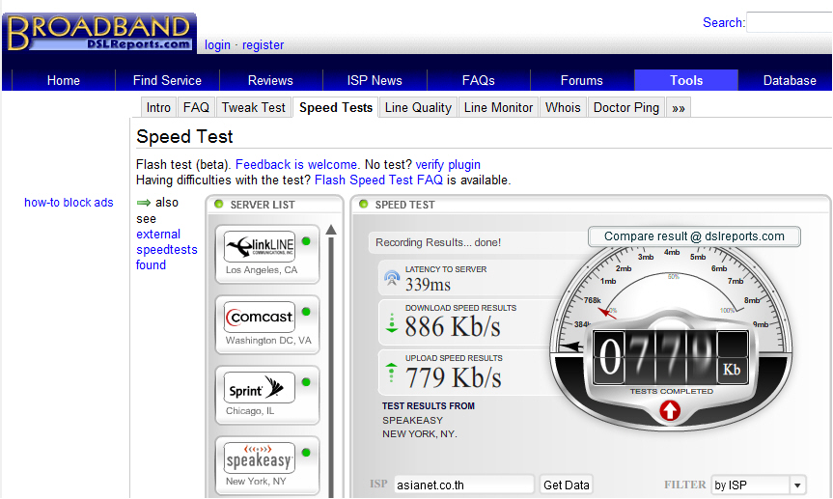Click the green status dot next to speakeasy
Image resolution: width=833 pixels, height=499 pixels.
(306, 453)
